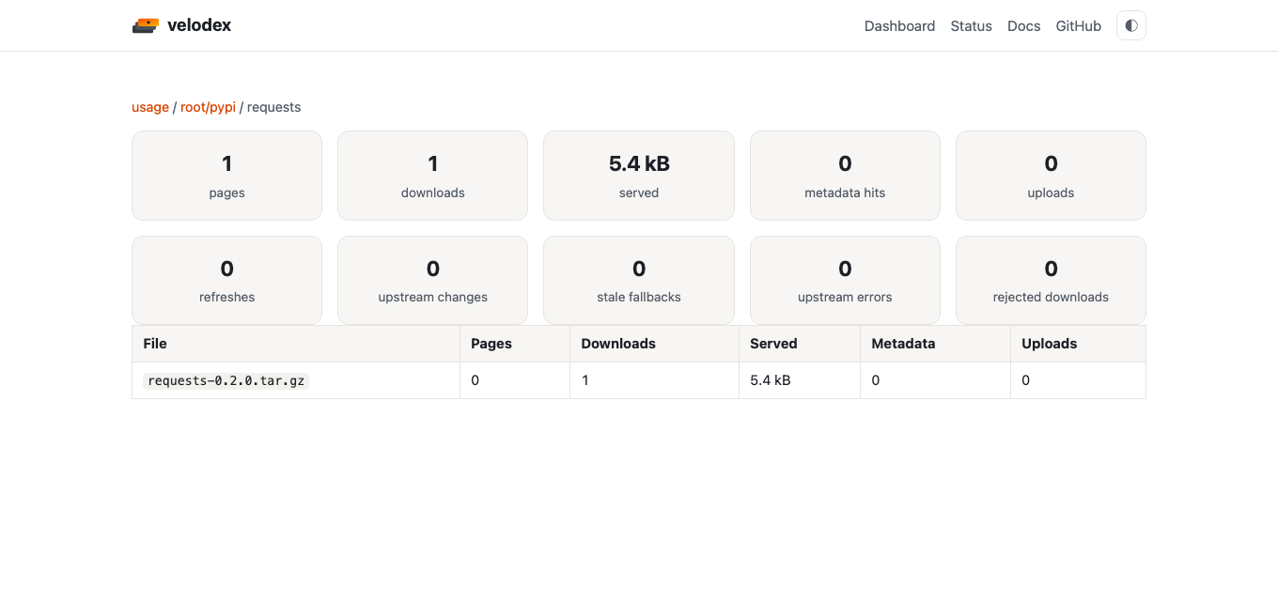Click the Downloads column header
Screen dimensions: 1278x601
tap(654, 344)
